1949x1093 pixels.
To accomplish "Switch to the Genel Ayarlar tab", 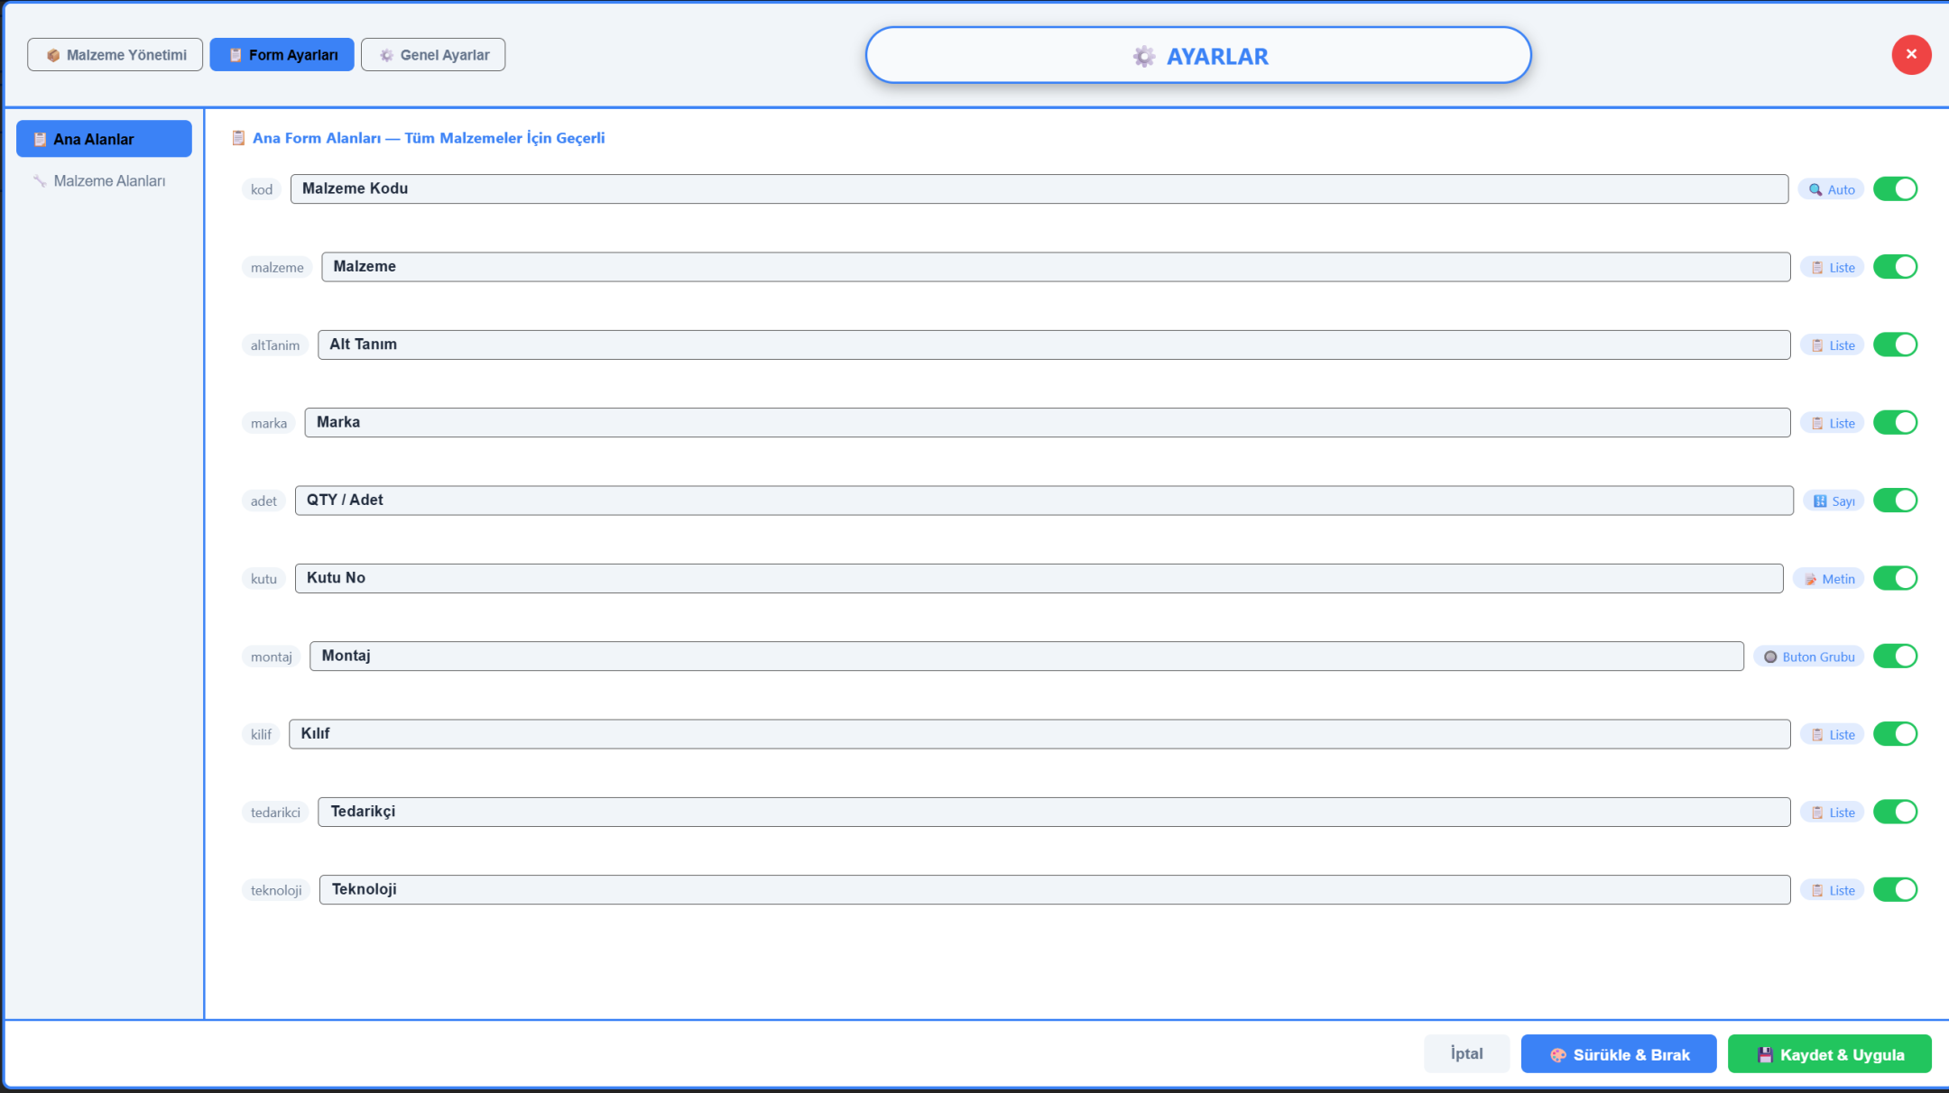I will [433, 55].
